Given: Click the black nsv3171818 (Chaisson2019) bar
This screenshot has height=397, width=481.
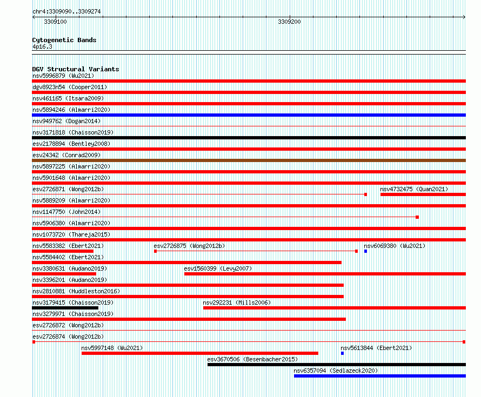Looking at the screenshot, I should [x=249, y=138].
